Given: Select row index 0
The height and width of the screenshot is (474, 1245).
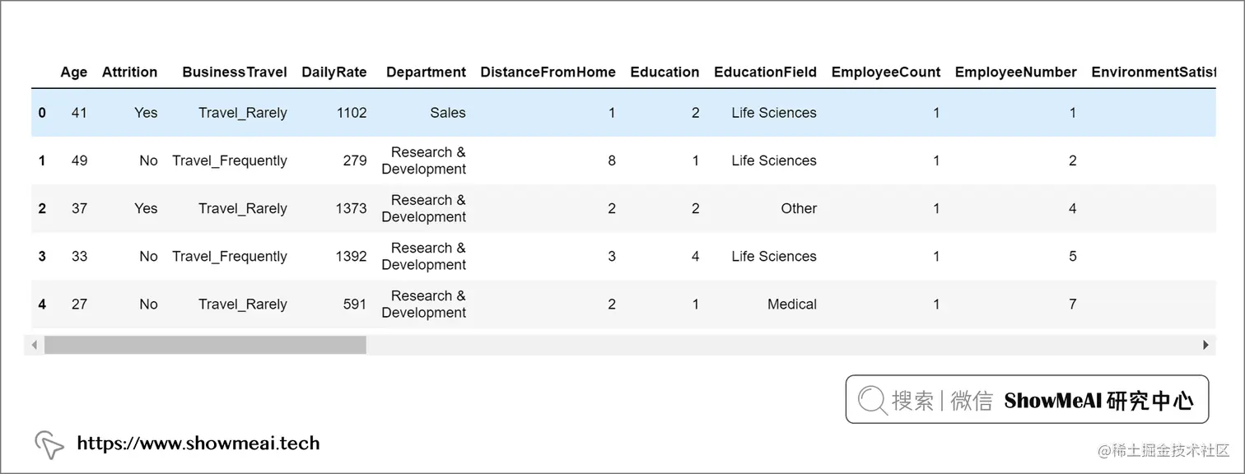Looking at the screenshot, I should 42,113.
